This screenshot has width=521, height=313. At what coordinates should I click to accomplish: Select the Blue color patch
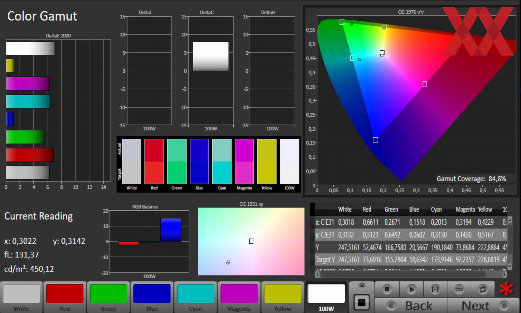(x=152, y=297)
